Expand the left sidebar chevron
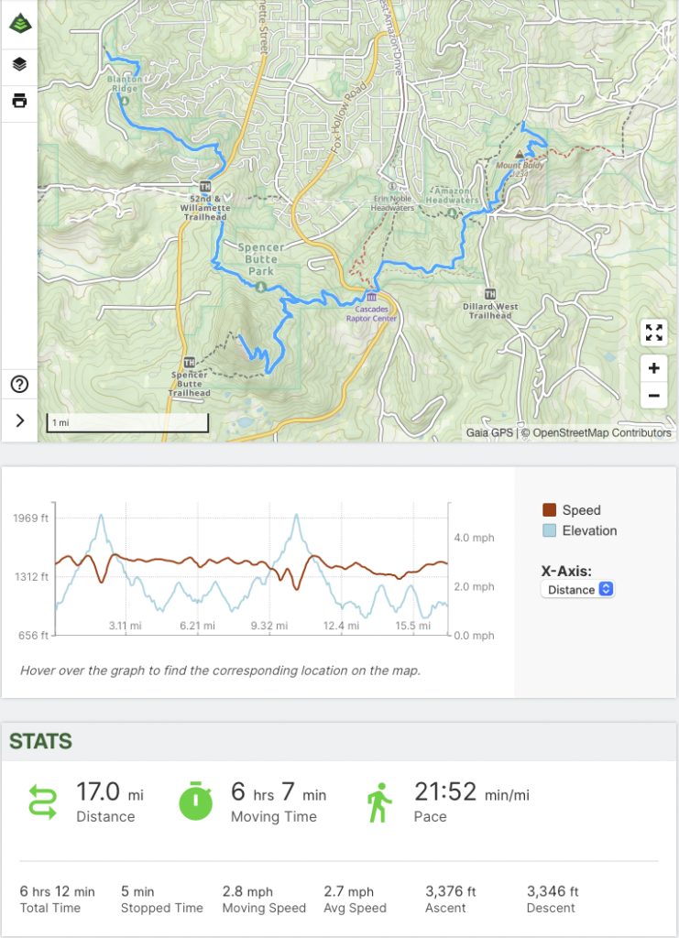This screenshot has height=938, width=679. click(18, 420)
